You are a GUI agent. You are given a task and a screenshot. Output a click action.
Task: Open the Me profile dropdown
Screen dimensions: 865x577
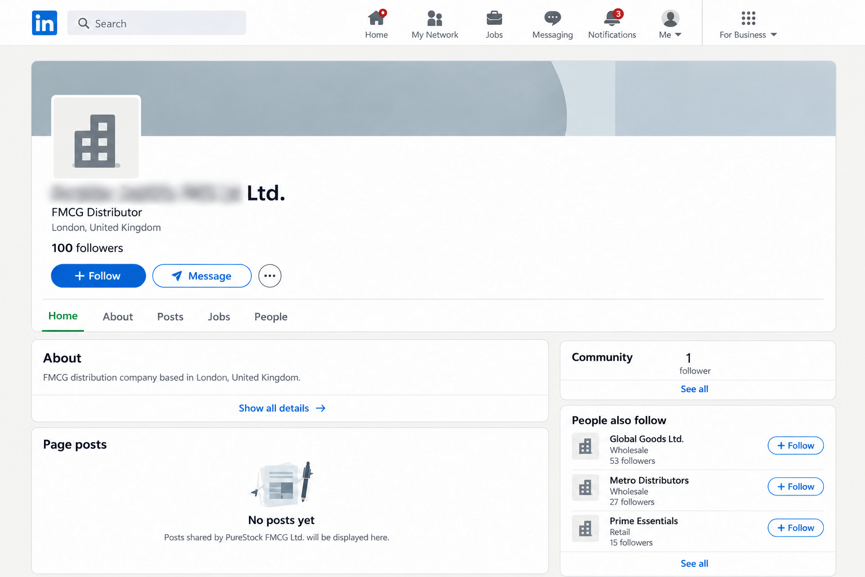point(670,24)
